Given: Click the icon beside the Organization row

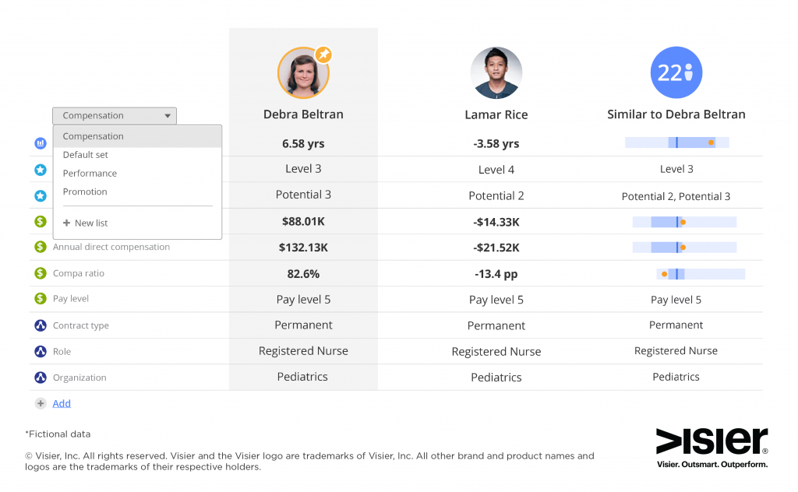Looking at the screenshot, I should pyautogui.click(x=40, y=377).
